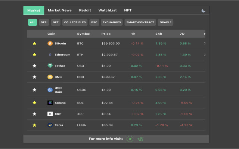This screenshot has width=239, height=149.
Task: Click the Tether coin logo
Action: tap(50, 66)
